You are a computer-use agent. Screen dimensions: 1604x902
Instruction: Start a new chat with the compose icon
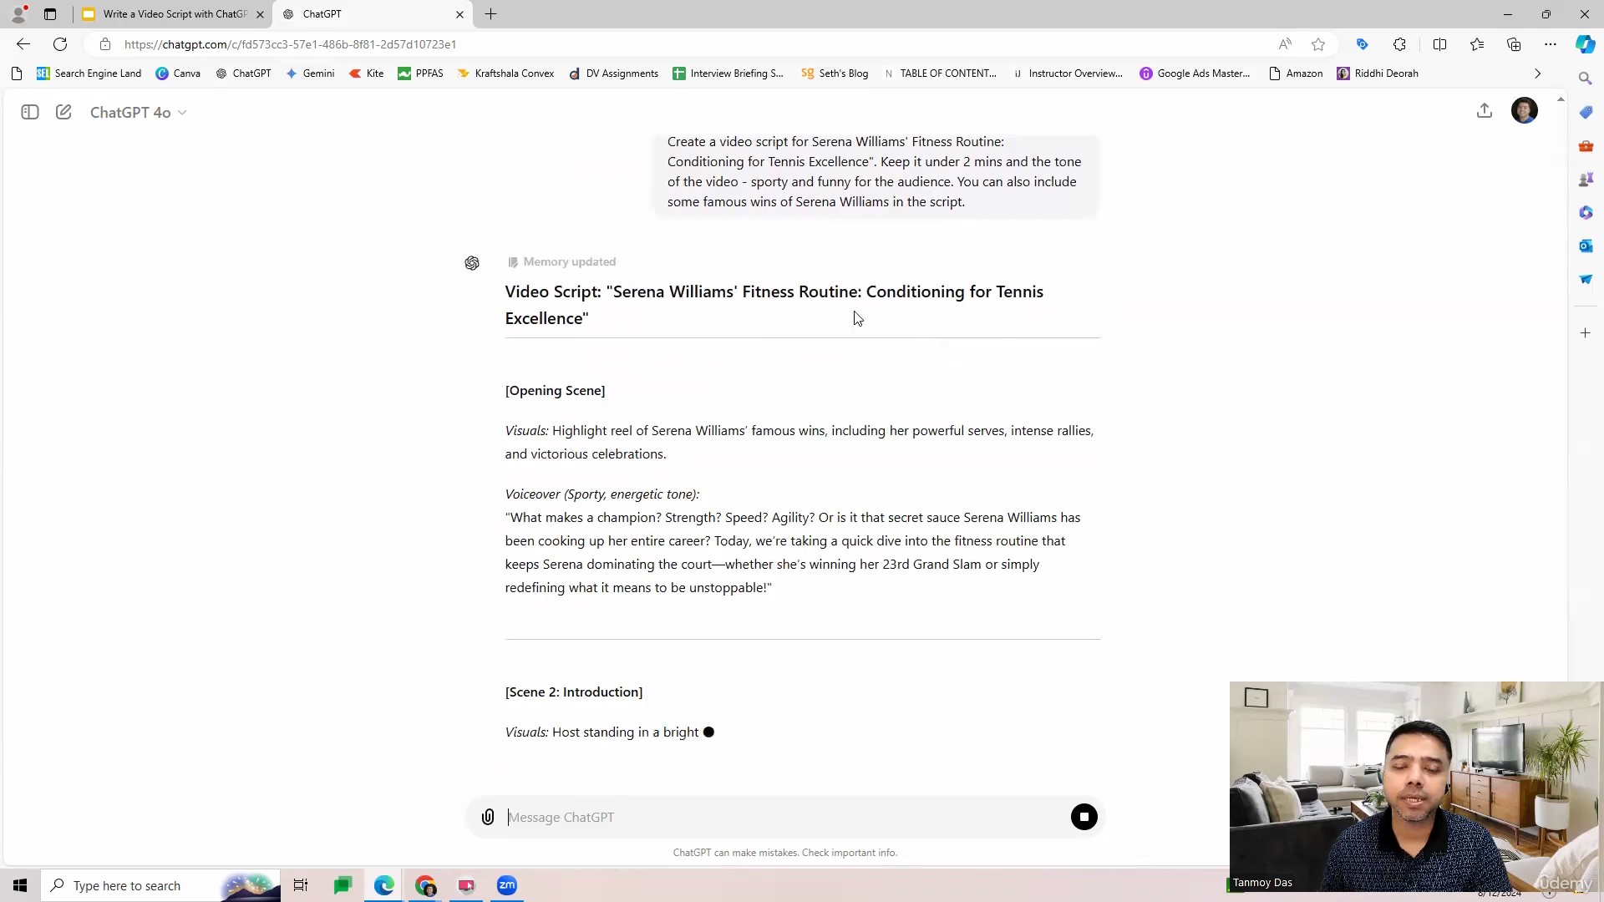pos(63,112)
